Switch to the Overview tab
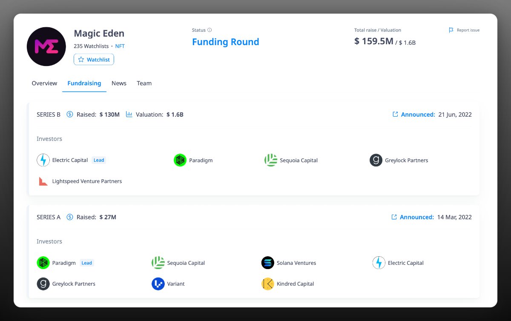 pos(44,83)
